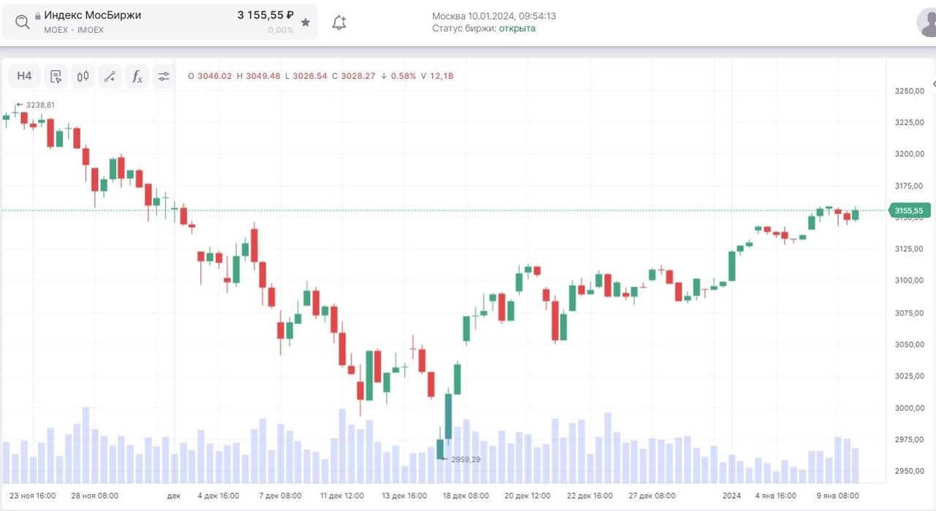Open the user profile avatar
The height and width of the screenshot is (511, 936).
click(927, 23)
